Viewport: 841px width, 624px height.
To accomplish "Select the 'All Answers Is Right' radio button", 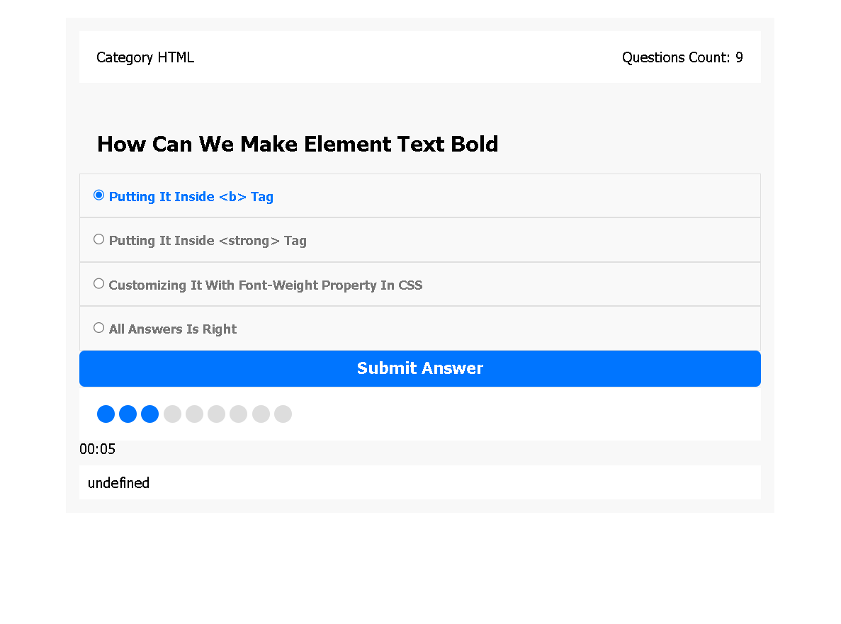I will [x=98, y=327].
